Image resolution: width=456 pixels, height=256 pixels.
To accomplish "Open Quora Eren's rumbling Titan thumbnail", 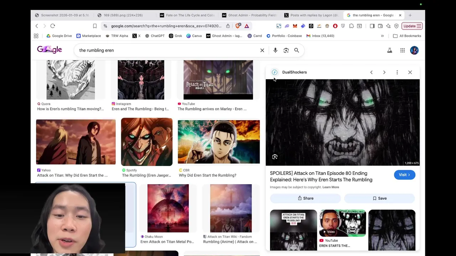I will coord(71,80).
